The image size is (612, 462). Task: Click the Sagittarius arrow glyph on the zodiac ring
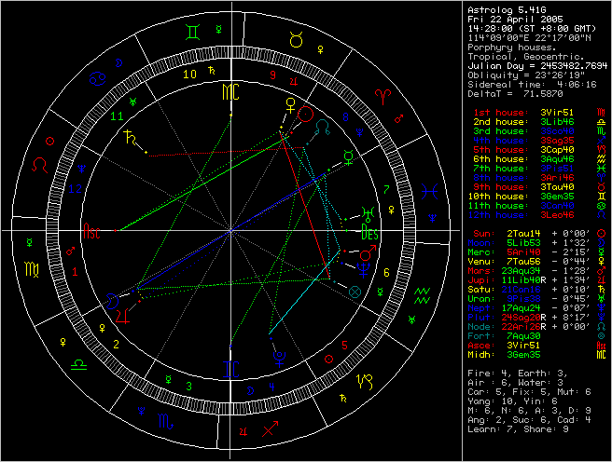click(x=271, y=428)
